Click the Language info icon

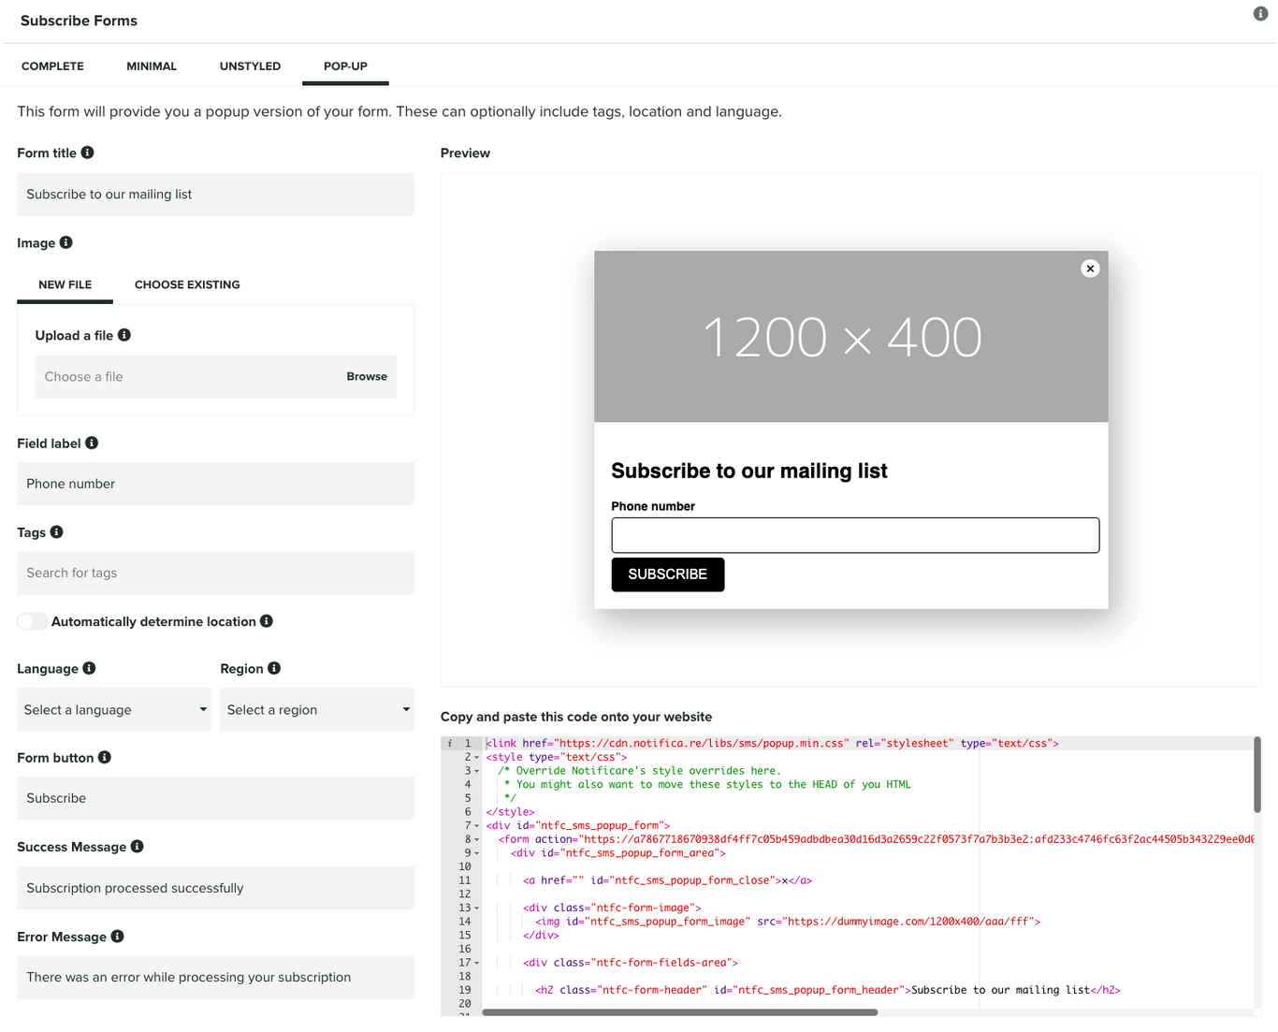click(90, 668)
